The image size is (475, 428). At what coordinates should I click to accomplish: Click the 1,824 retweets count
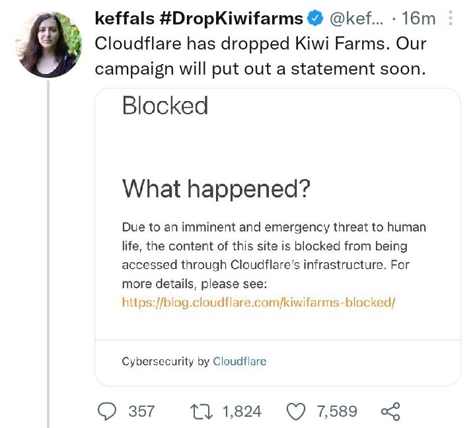coord(242,411)
